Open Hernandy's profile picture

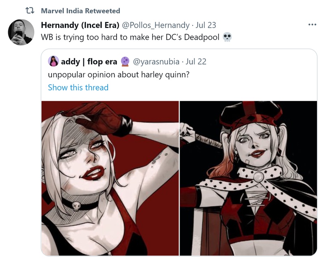(x=21, y=32)
